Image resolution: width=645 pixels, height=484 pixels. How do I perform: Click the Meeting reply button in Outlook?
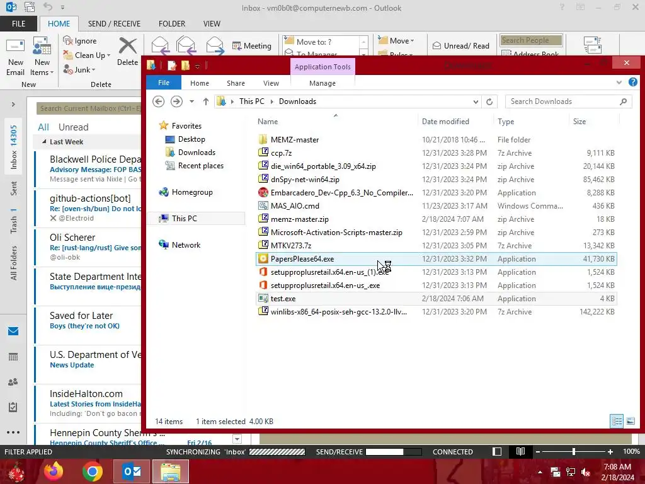click(252, 45)
